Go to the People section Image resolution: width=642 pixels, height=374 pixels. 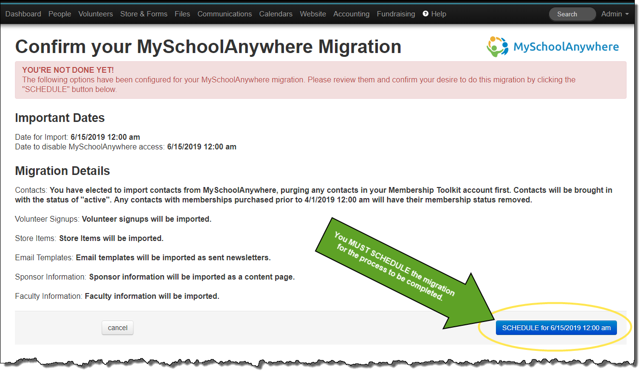[x=60, y=14]
